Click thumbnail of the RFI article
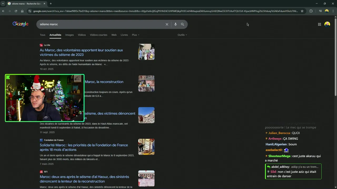This screenshot has height=189, width=337. click(146, 178)
